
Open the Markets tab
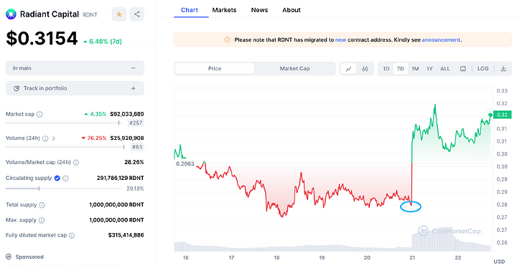tap(224, 10)
